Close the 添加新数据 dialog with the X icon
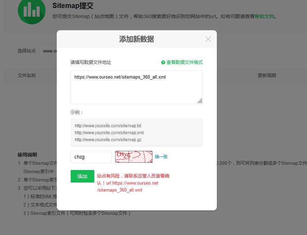 208,39
